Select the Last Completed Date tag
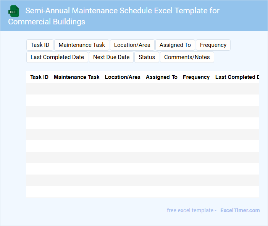This screenshot has height=226, width=268. click(57, 57)
